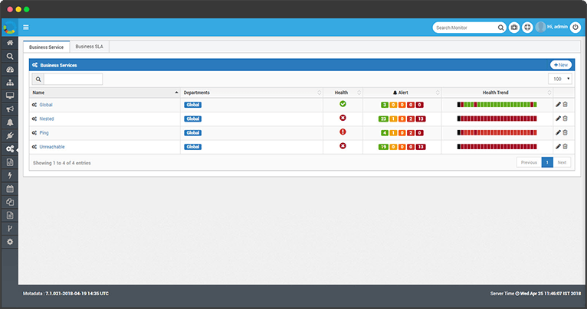Open the Nested service link
Viewport: 587px width, 309px height.
tap(47, 119)
